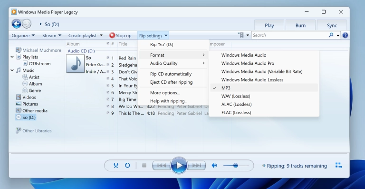The height and width of the screenshot is (189, 365).
Task: Uncheck track 1 Red Rain checkbox
Action: pos(108,58)
